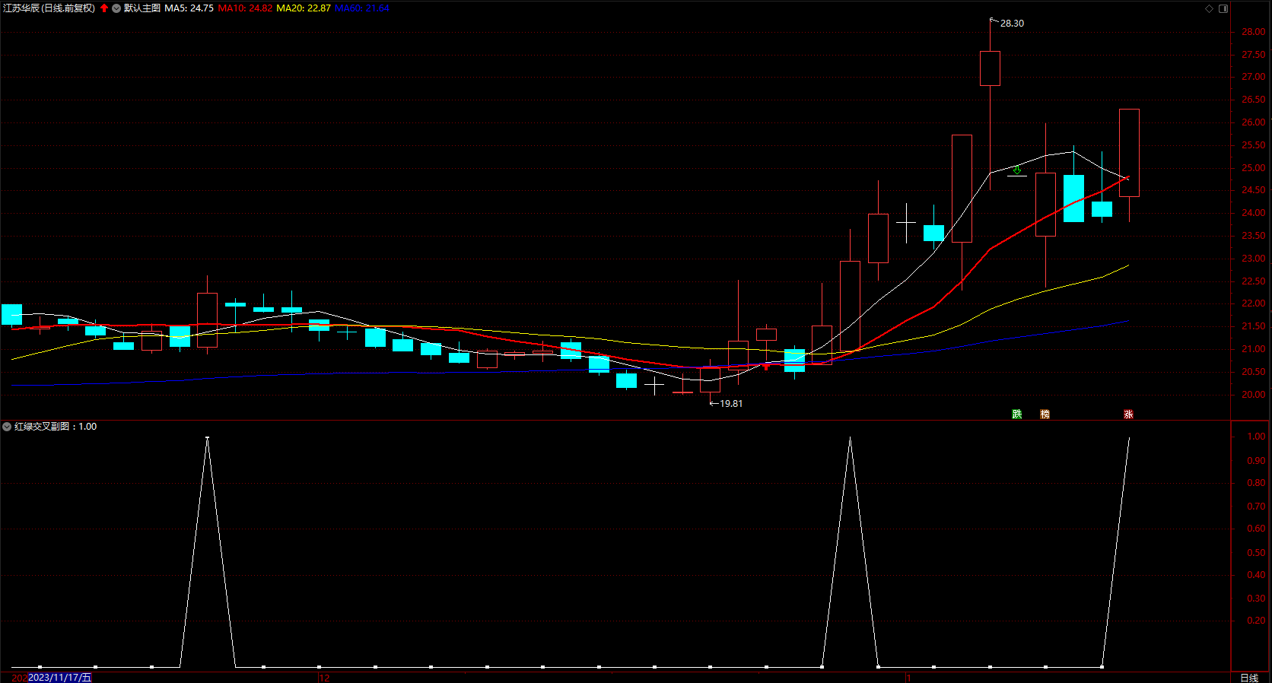Click the 1.00 sub-chart axis label
The height and width of the screenshot is (683, 1272).
tap(1256, 437)
